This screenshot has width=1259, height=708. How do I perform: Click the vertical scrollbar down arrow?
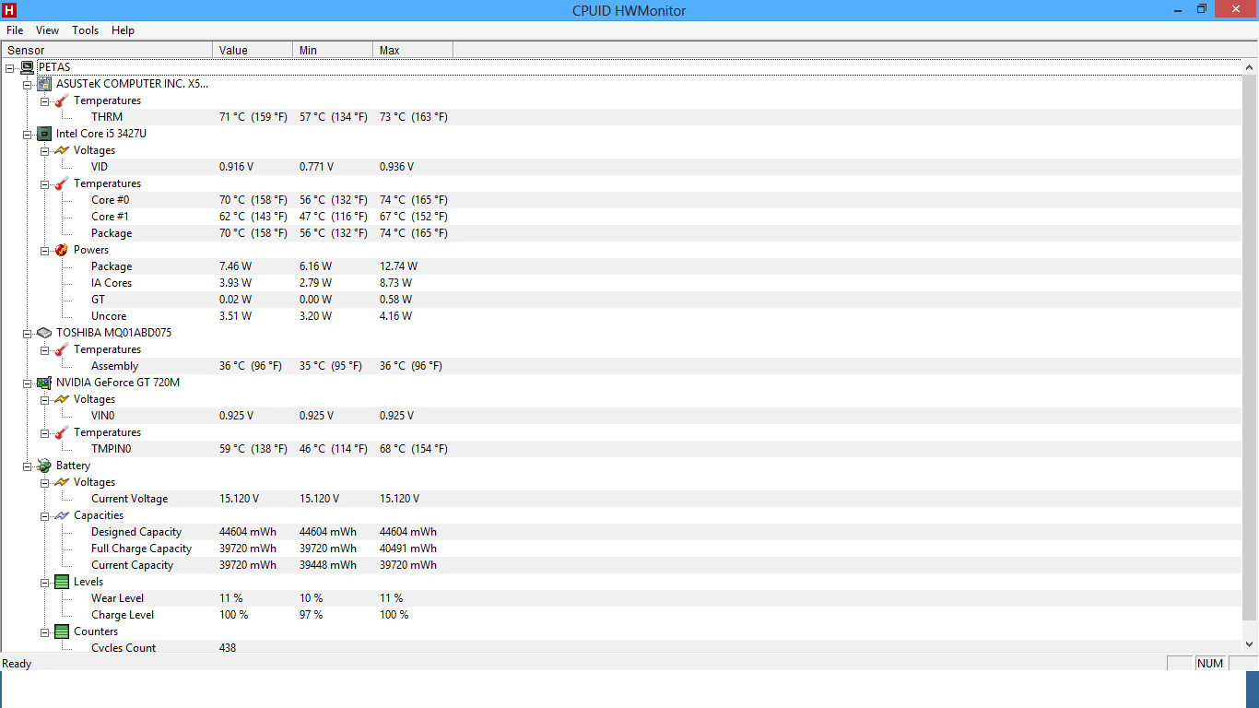[x=1251, y=644]
